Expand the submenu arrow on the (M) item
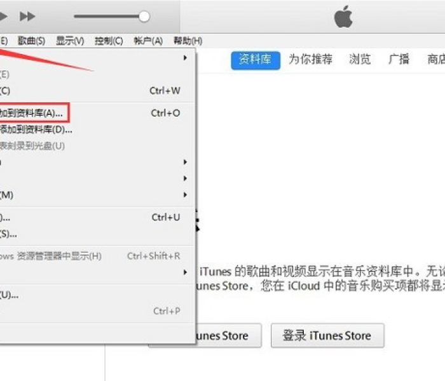Image resolution: width=445 pixels, height=381 pixels. pos(186,195)
